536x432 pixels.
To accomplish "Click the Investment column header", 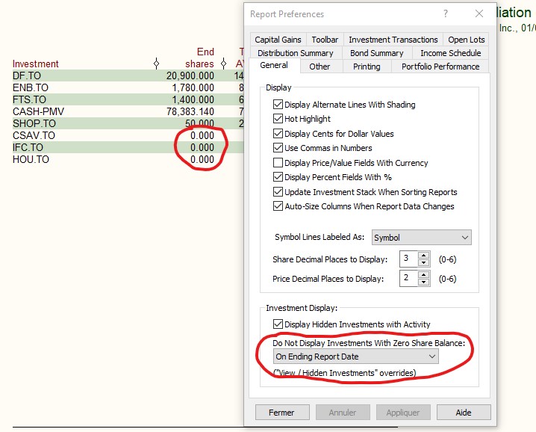I will click(36, 64).
